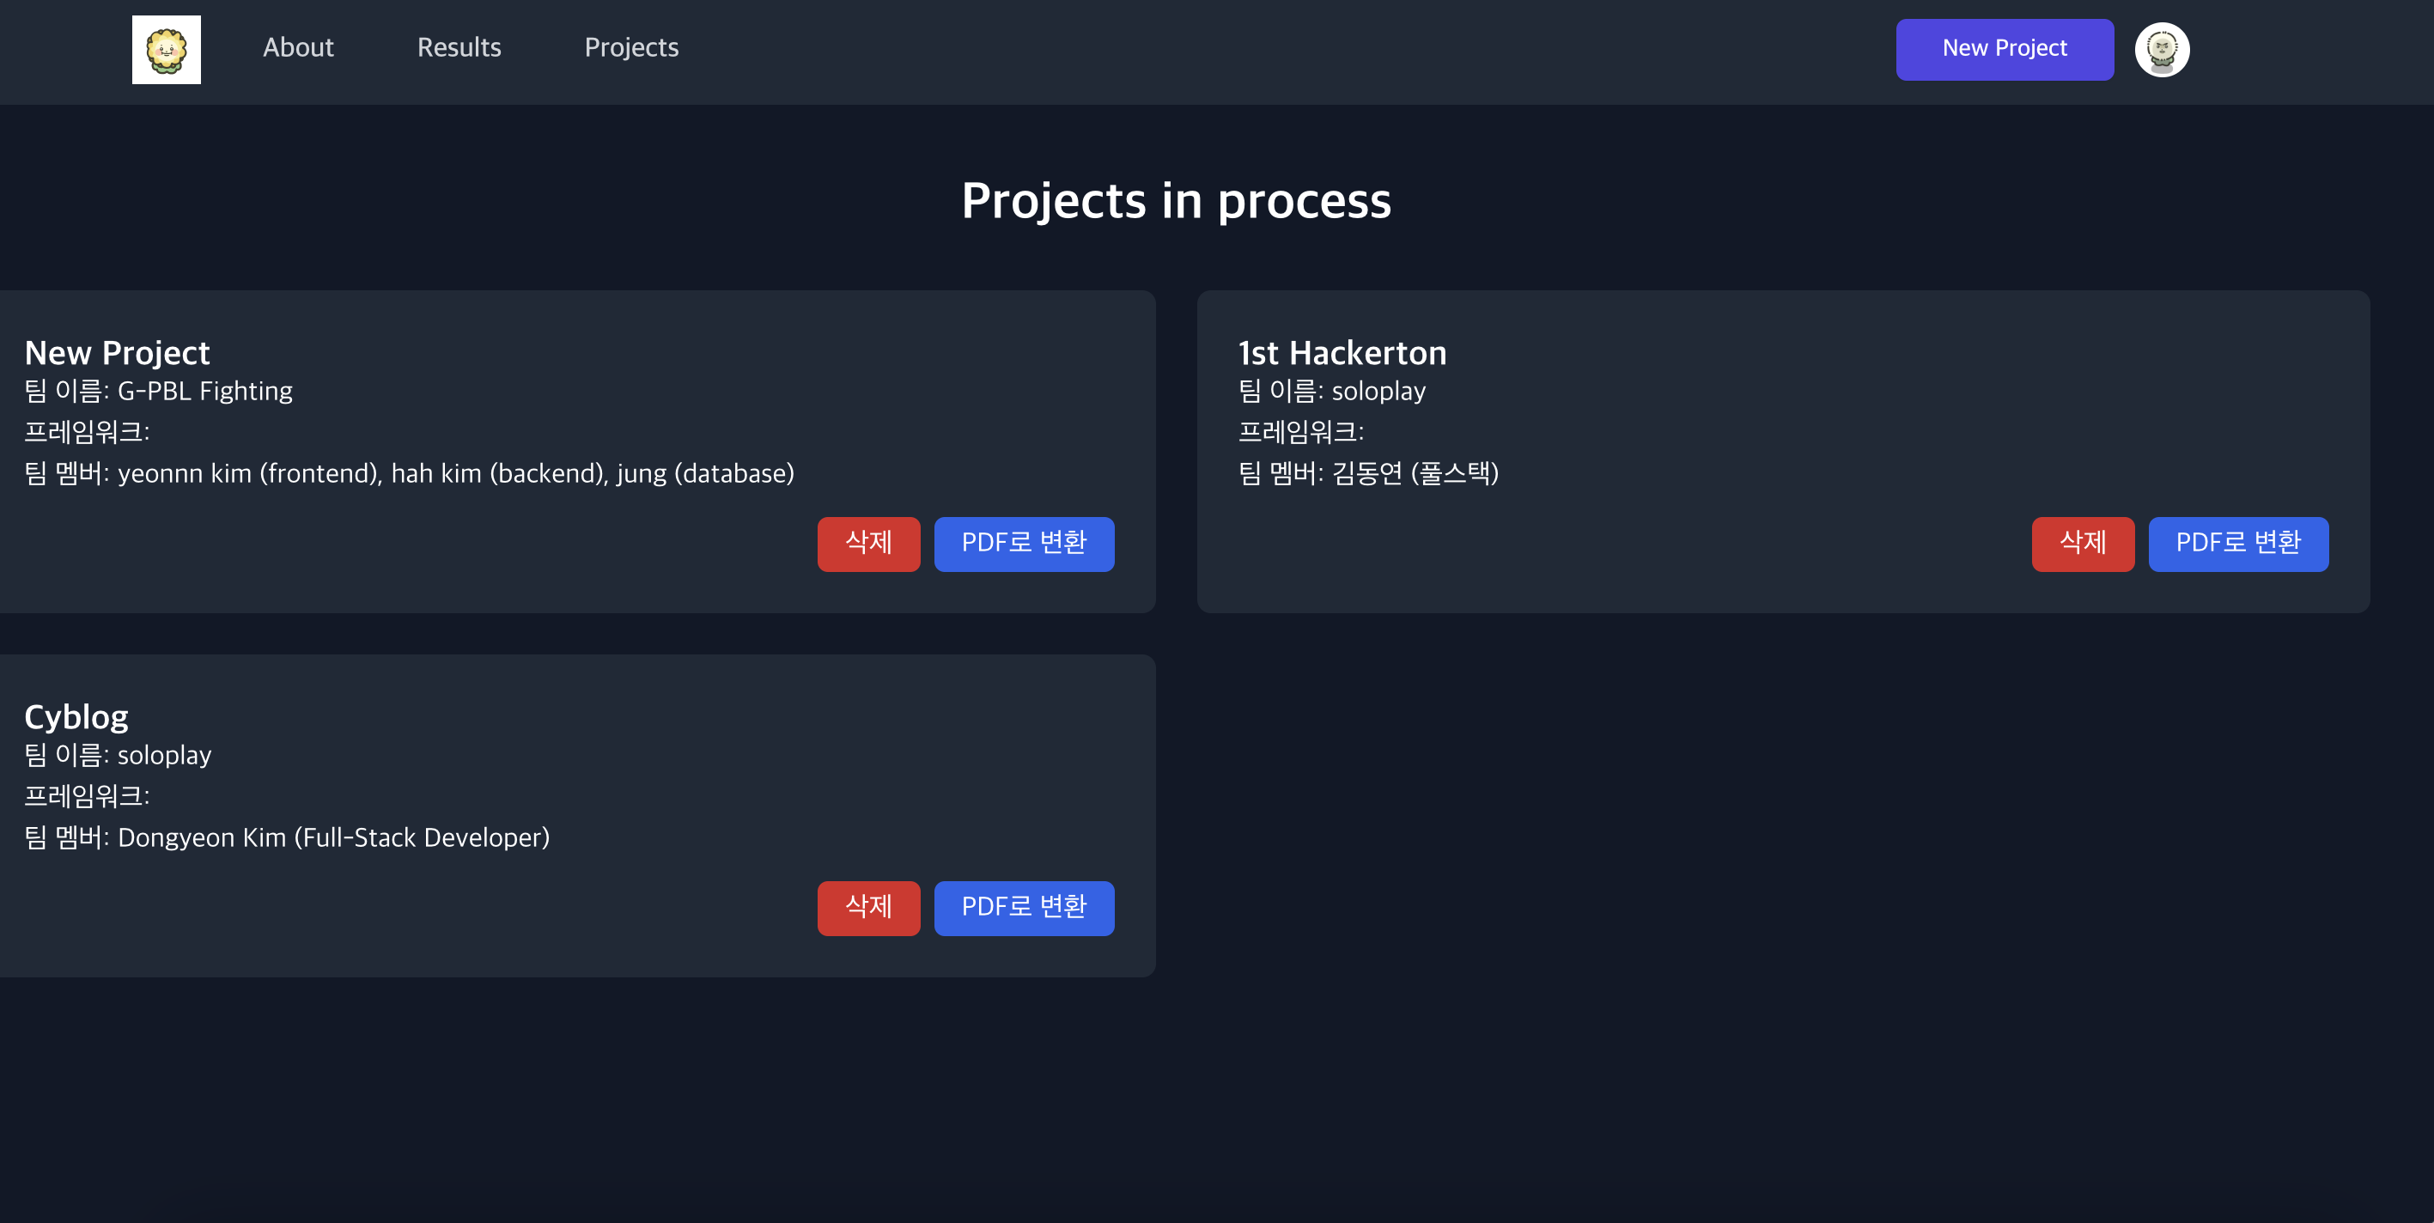Open the user profile avatar
The width and height of the screenshot is (2434, 1223).
point(2161,49)
